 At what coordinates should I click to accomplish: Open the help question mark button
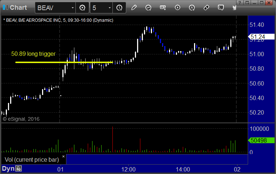(x=240, y=3)
